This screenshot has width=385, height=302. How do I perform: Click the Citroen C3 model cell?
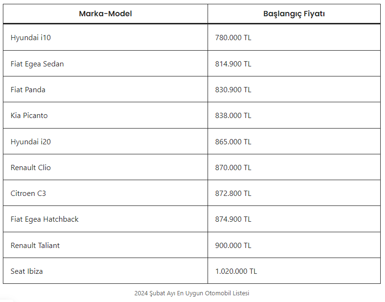tap(28, 194)
